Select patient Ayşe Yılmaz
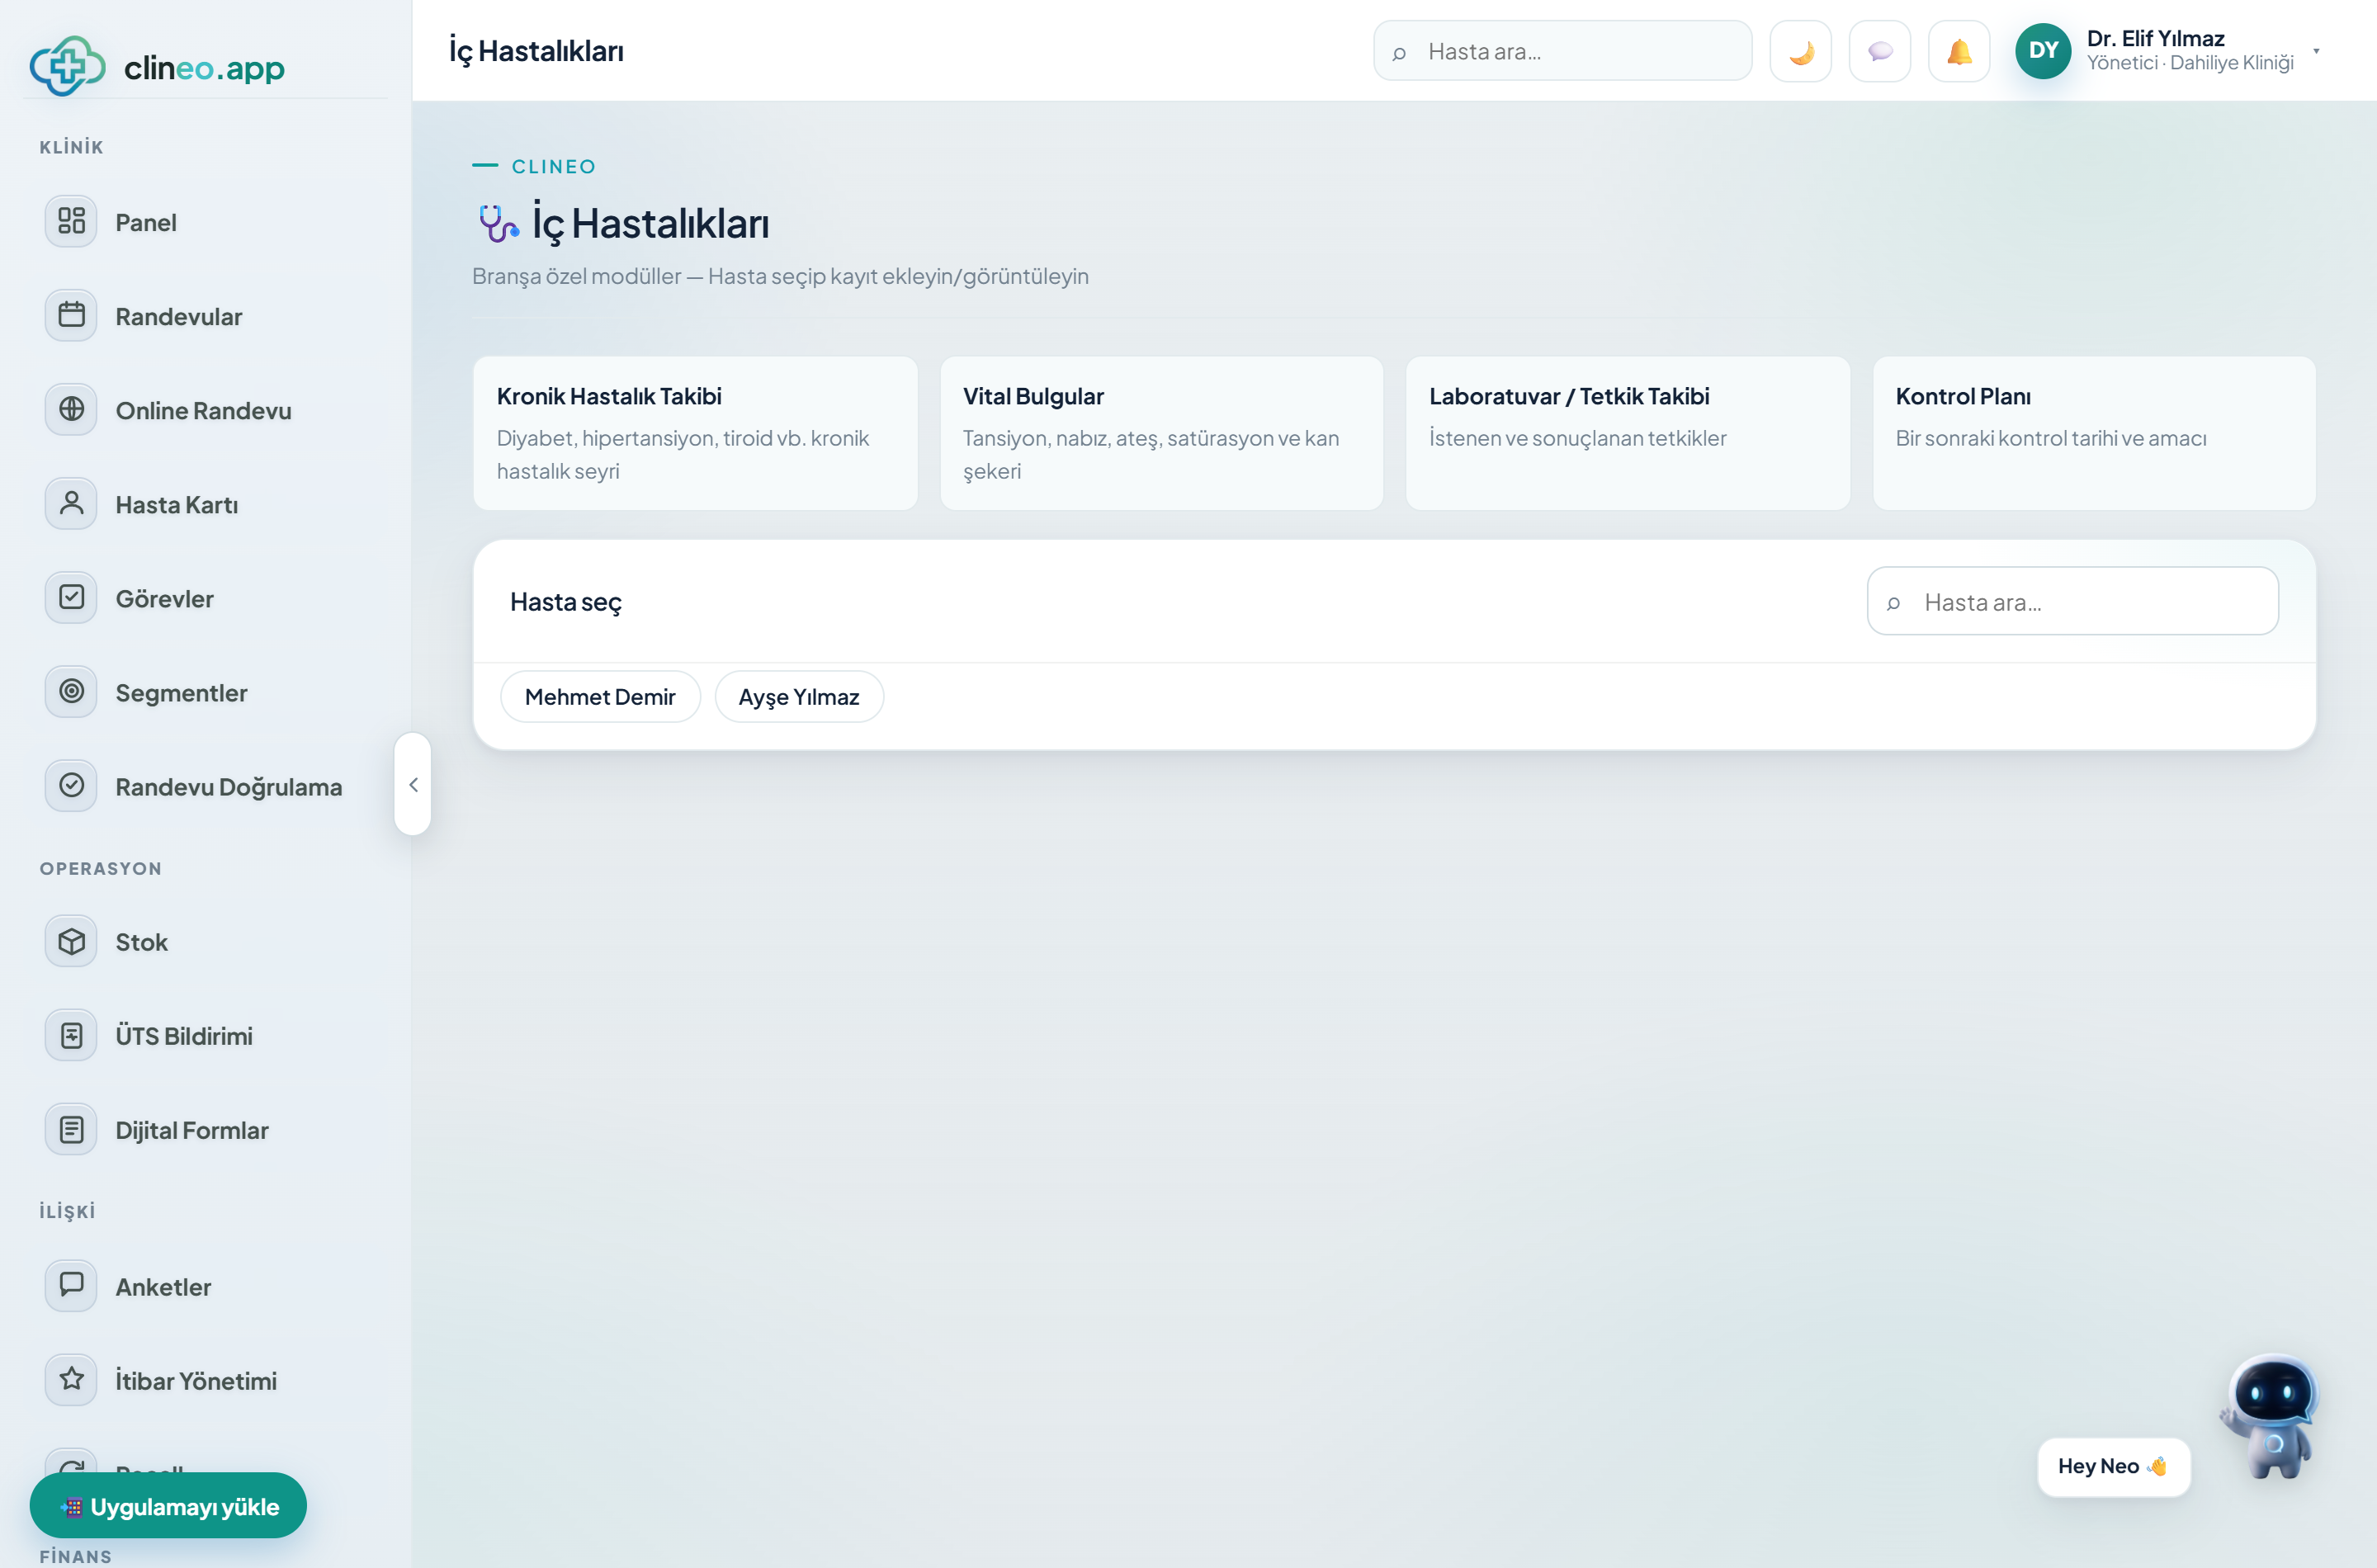Image resolution: width=2377 pixels, height=1568 pixels. pyautogui.click(x=799, y=696)
